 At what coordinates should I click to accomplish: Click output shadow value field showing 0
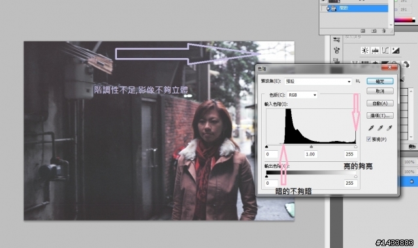pos(272,183)
